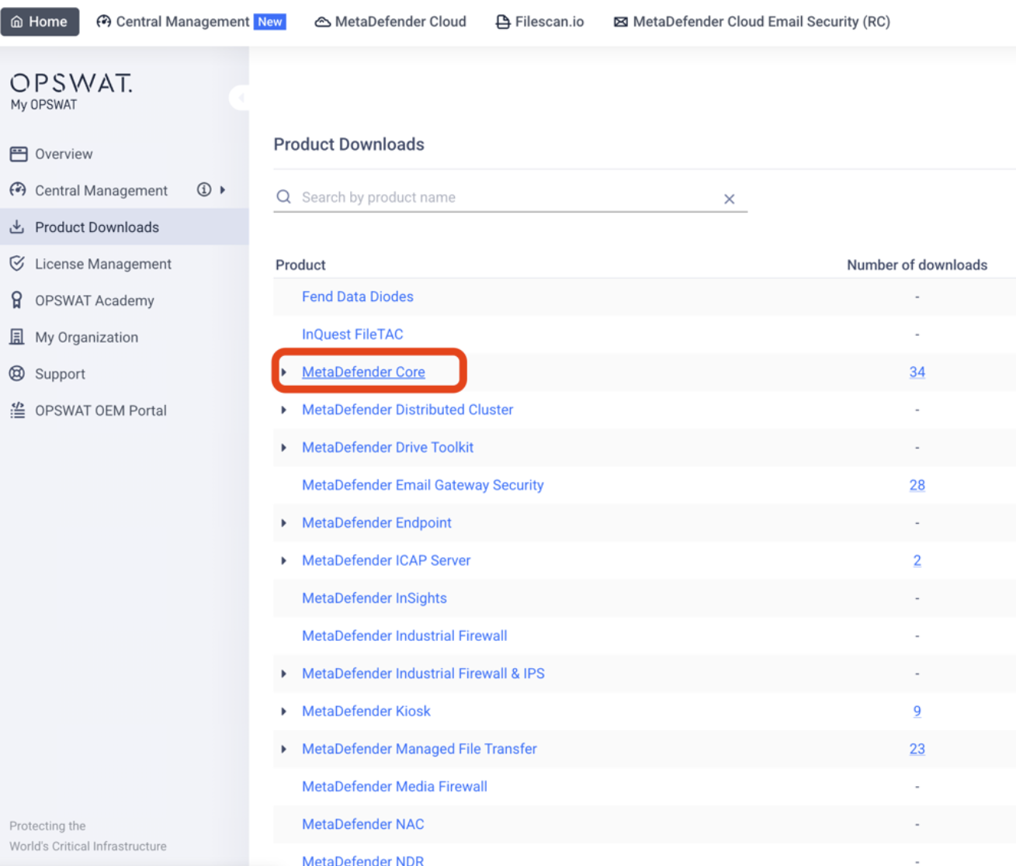Clear search with the X icon

729,199
